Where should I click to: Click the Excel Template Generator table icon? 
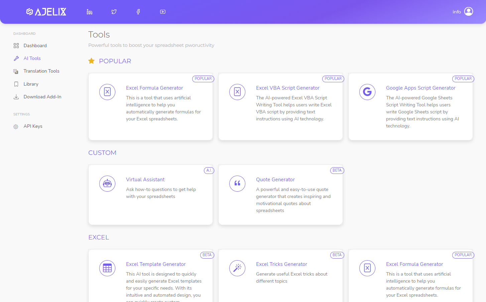tap(107, 268)
